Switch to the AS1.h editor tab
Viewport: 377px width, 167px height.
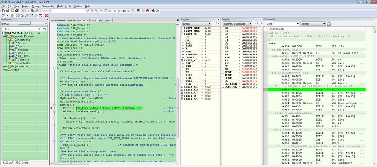(93, 21)
